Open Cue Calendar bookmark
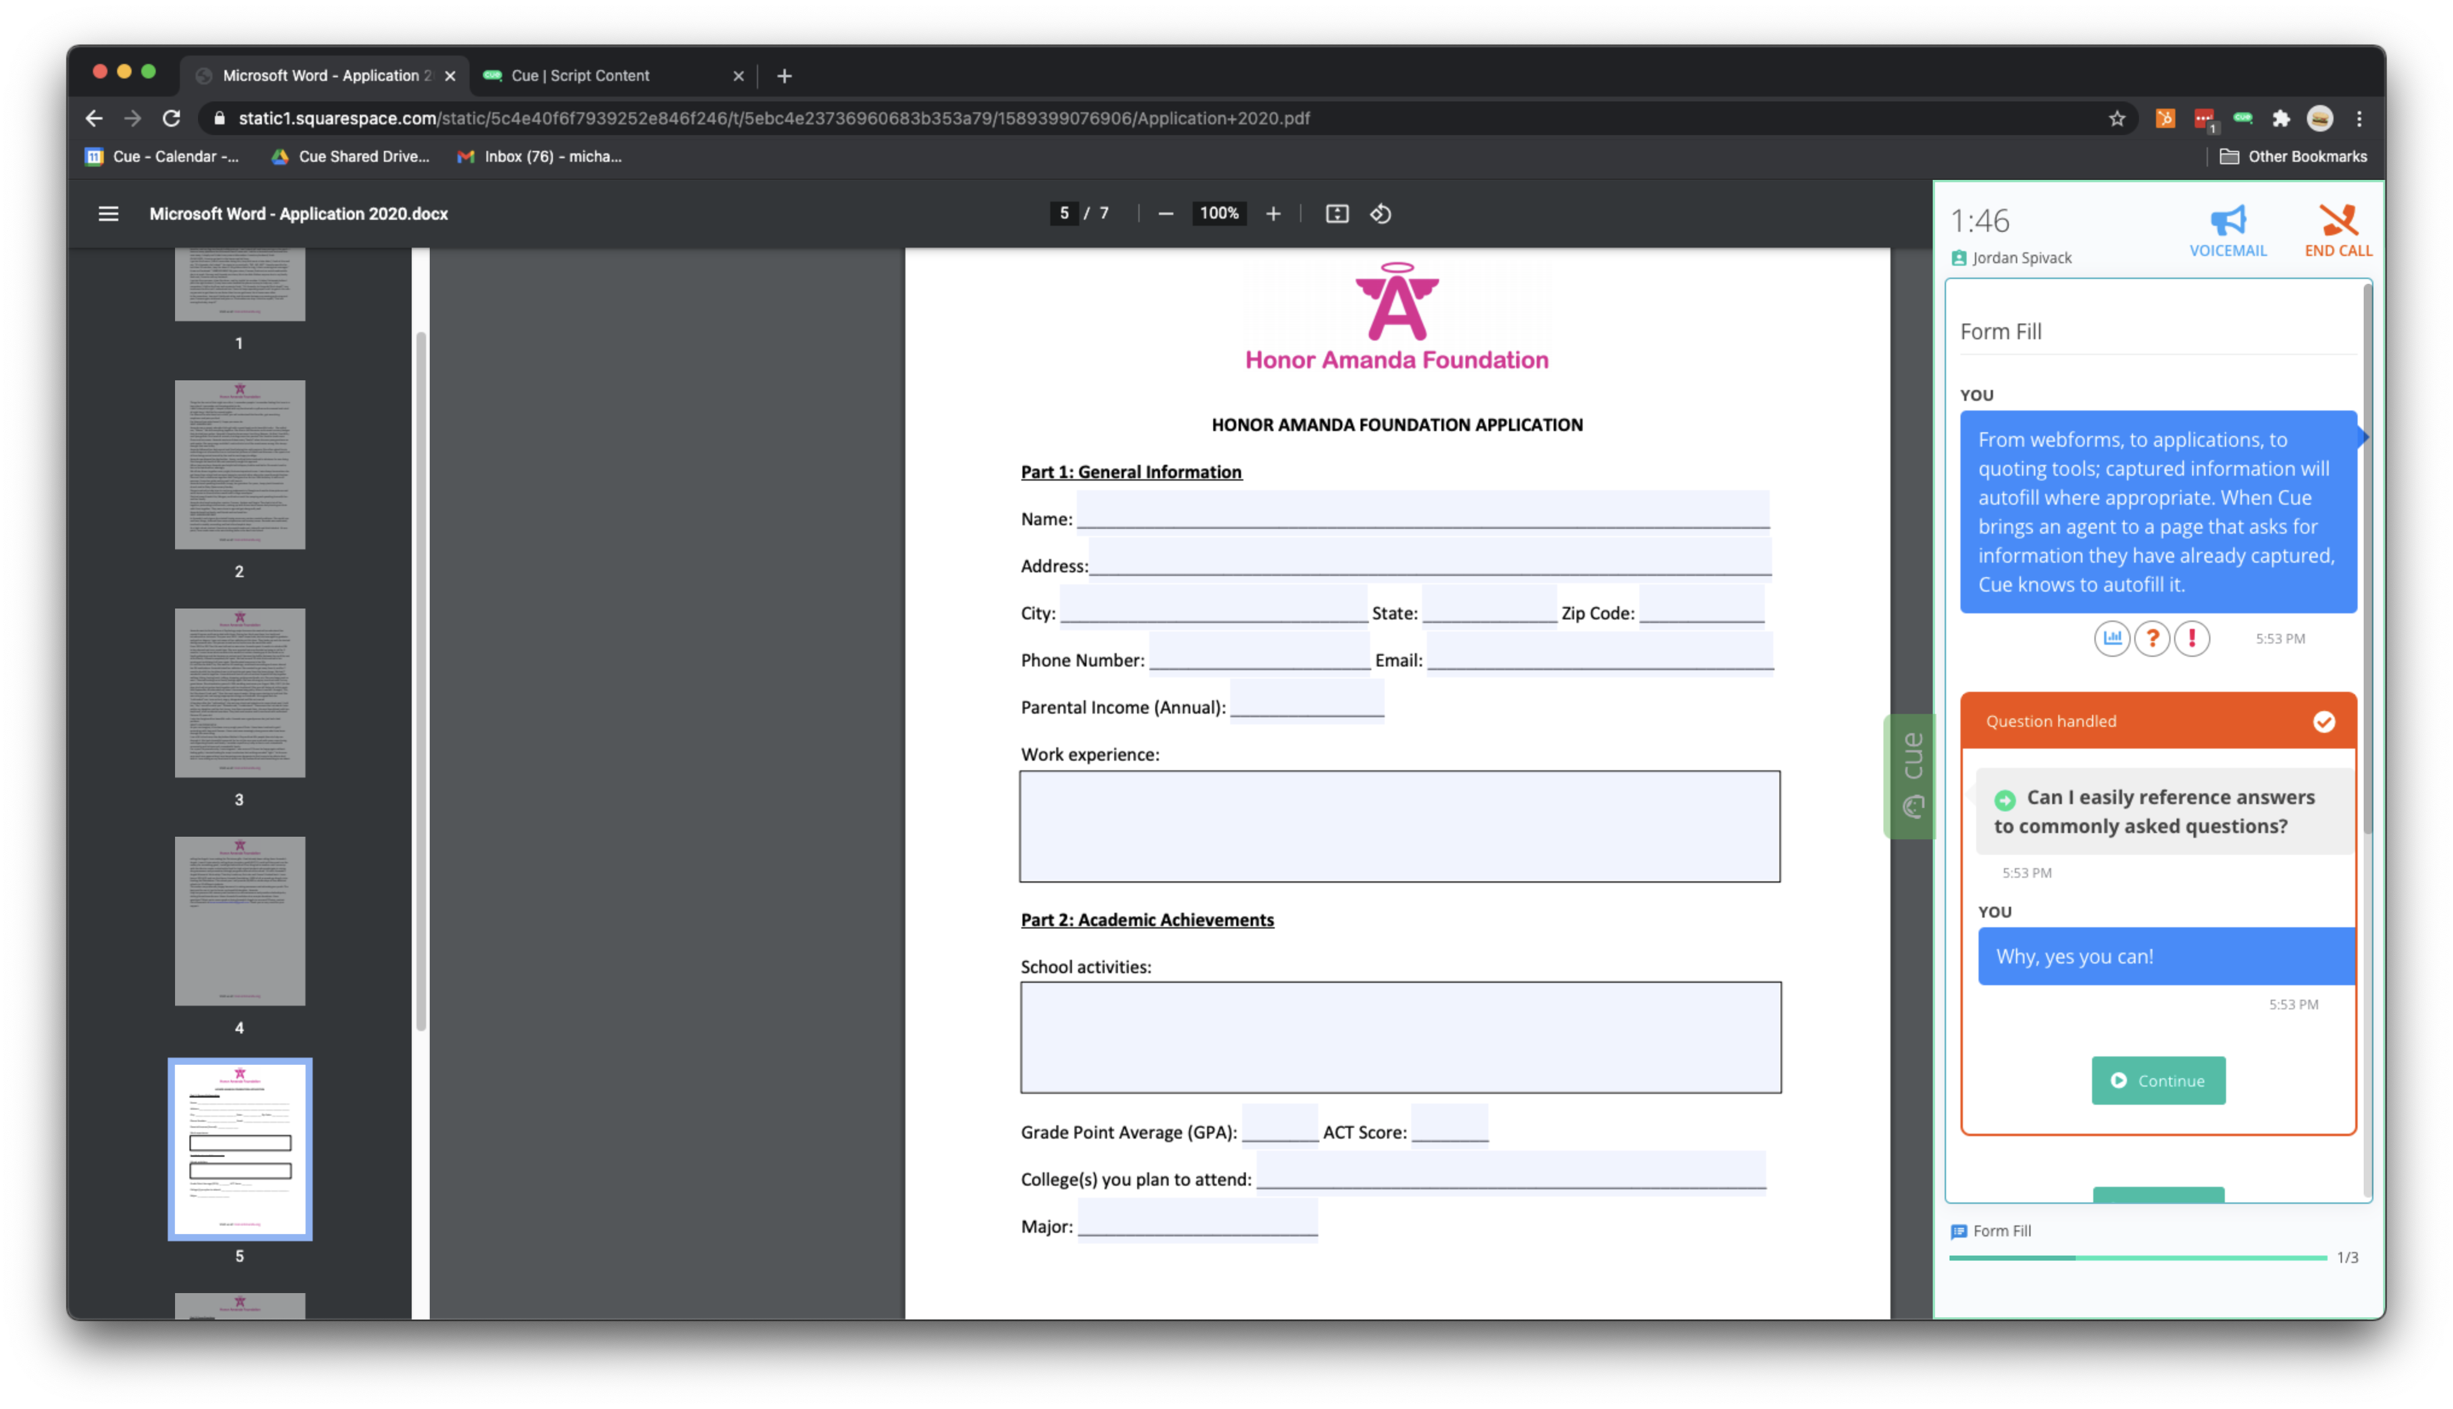Screen dimensions: 2453x1409 pyautogui.click(x=162, y=157)
